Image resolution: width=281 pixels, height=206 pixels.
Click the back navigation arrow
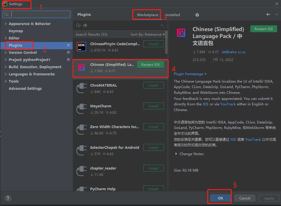coord(268,14)
